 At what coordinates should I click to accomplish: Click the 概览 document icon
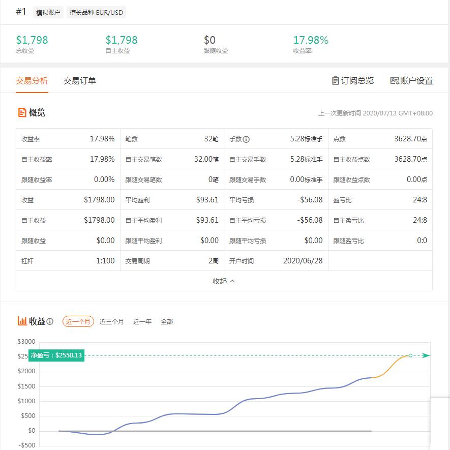click(22, 112)
